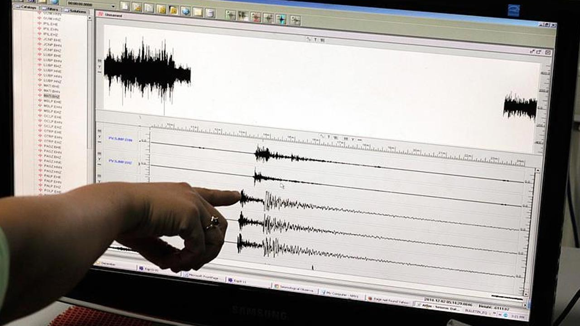
Task: Click the database cylinder toolbar icon
Action: click(x=210, y=13)
